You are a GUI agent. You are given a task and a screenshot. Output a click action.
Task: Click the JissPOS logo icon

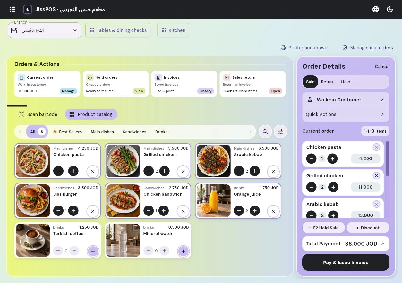28,9
